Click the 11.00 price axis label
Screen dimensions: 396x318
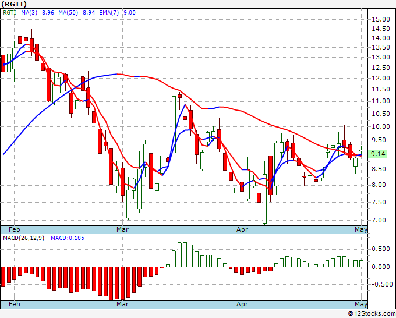tap(381, 101)
